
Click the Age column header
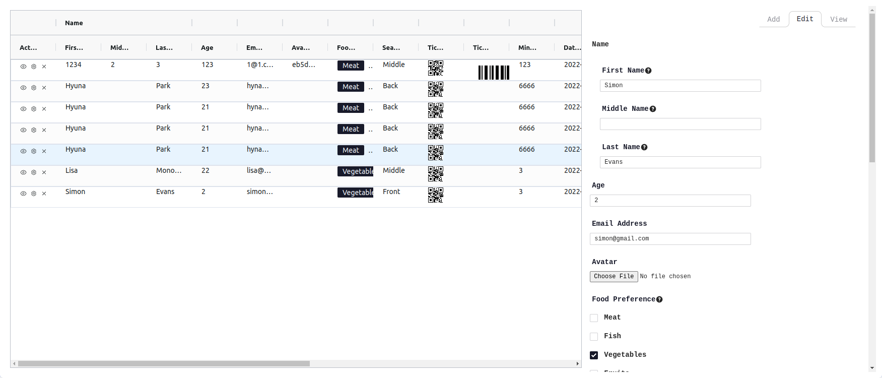coord(207,48)
